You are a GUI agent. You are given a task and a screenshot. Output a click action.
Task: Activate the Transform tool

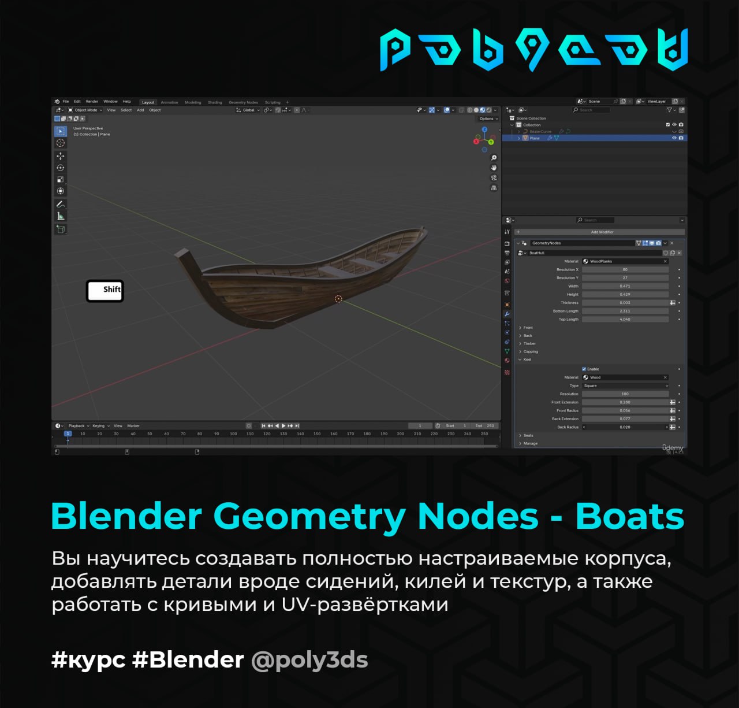(x=61, y=191)
